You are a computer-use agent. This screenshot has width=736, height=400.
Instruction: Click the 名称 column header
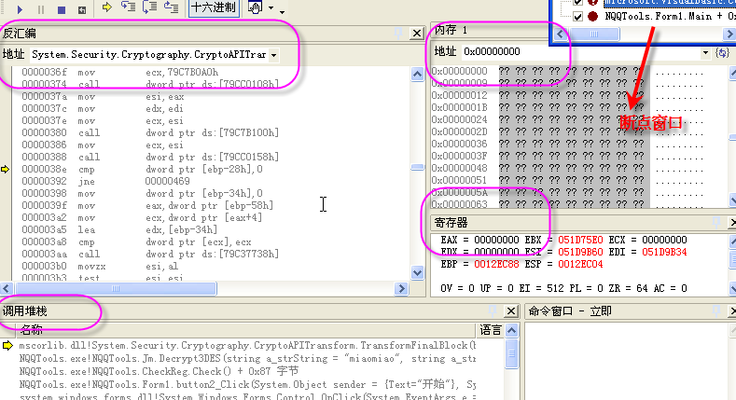click(x=32, y=330)
